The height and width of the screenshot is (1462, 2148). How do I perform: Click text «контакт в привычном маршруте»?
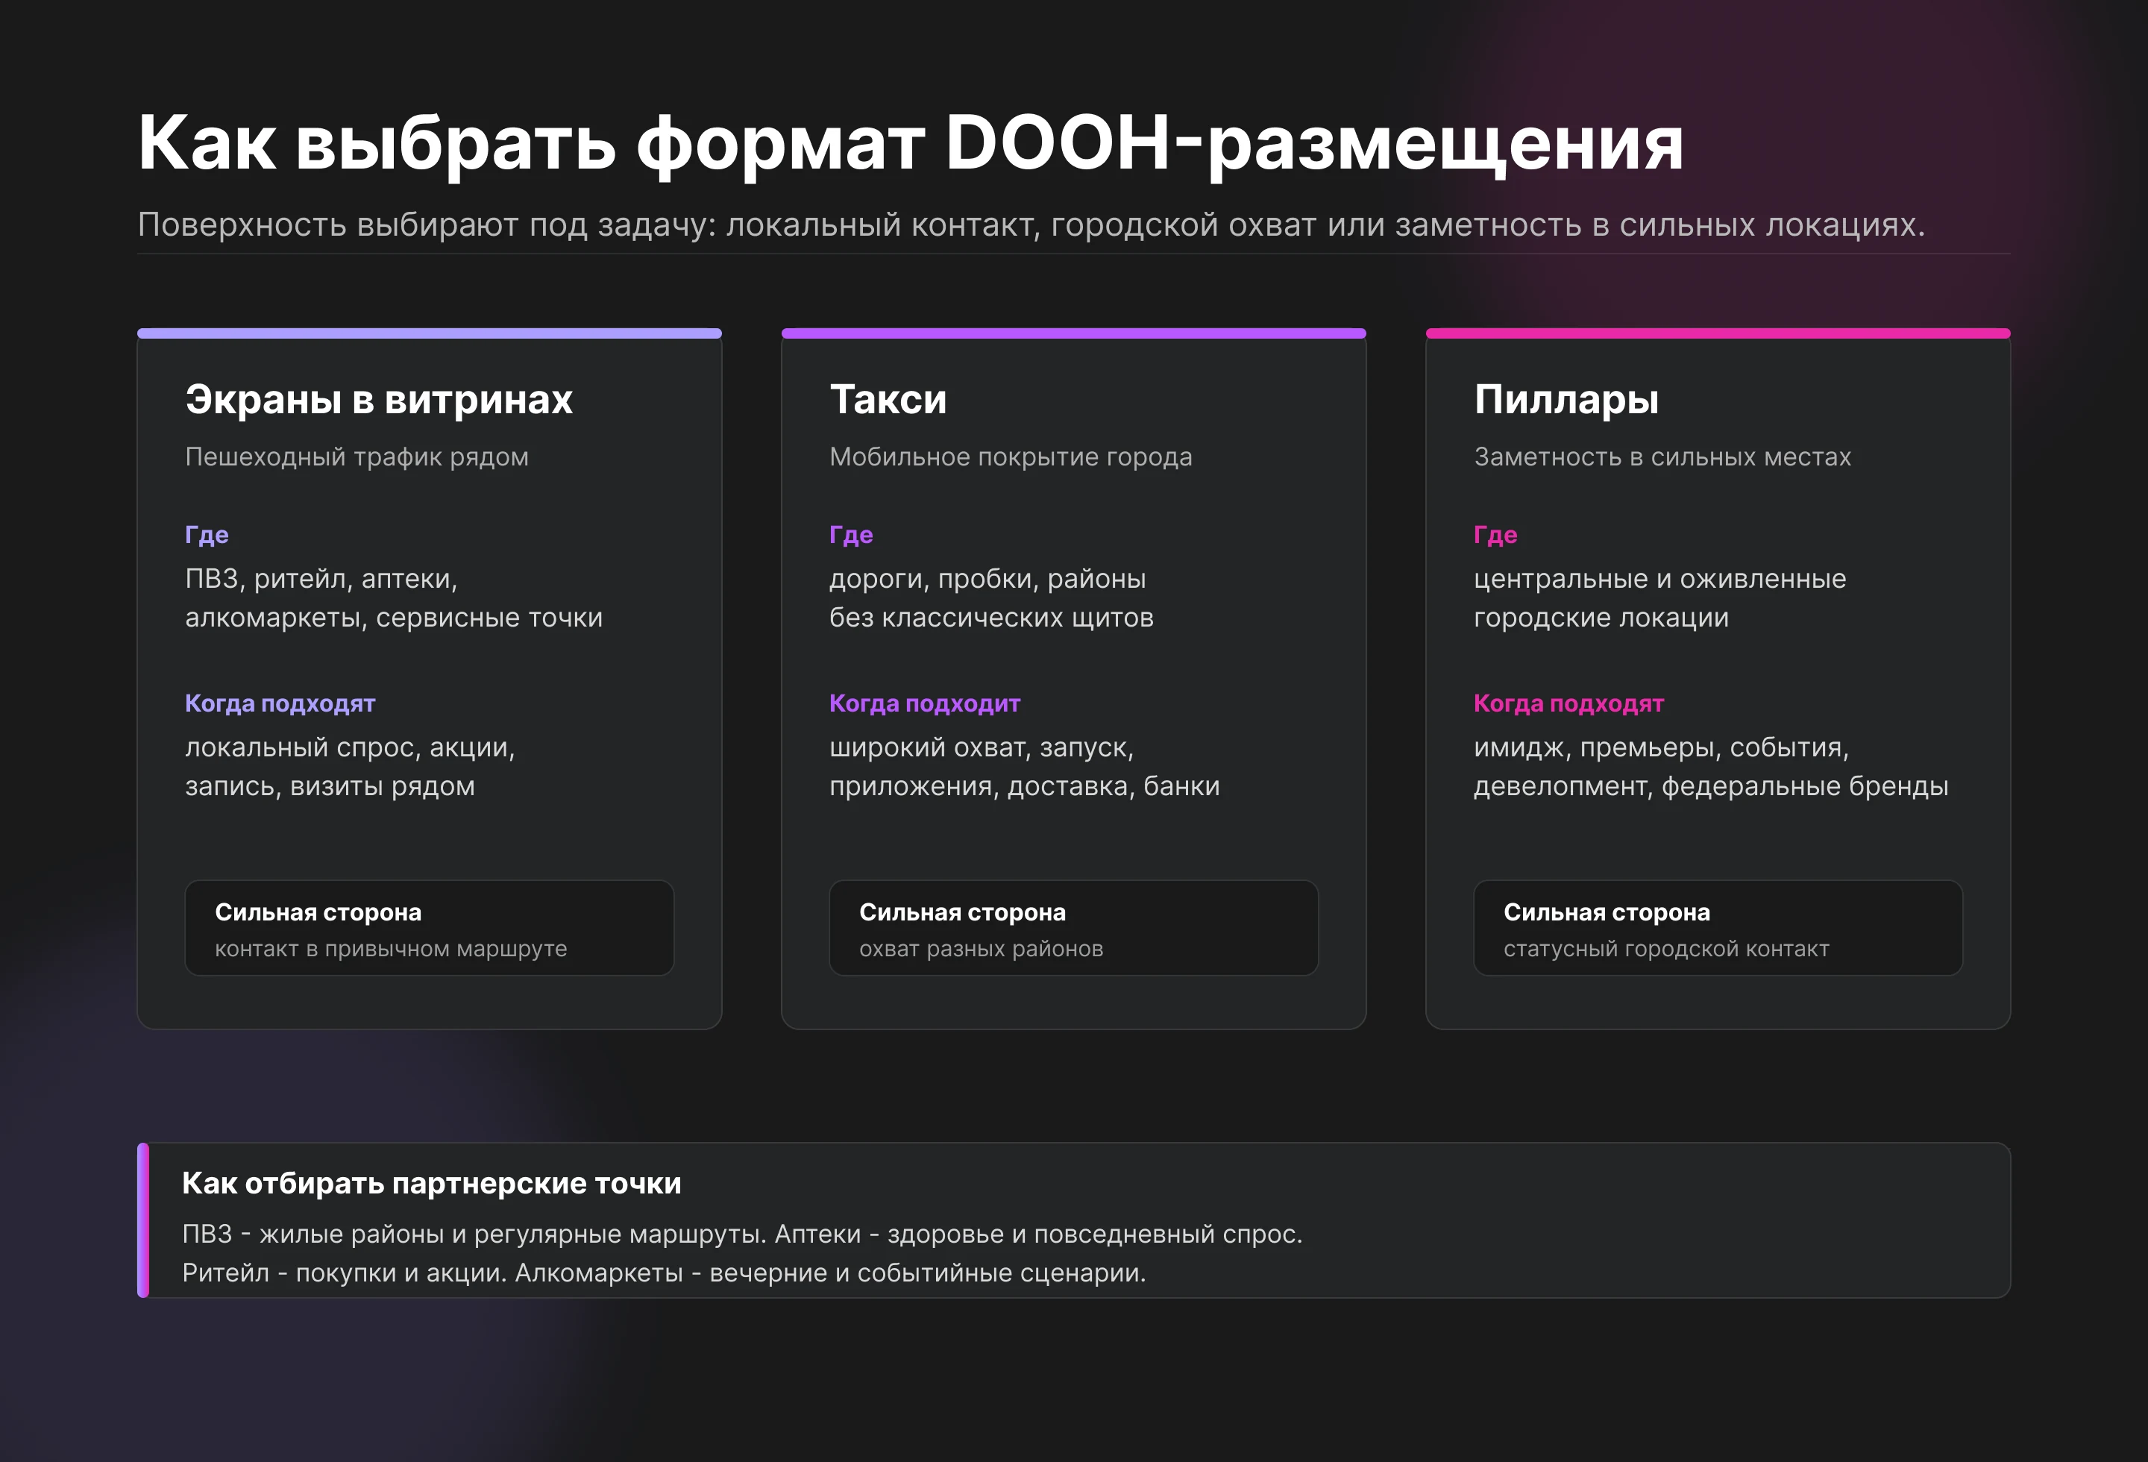(x=391, y=949)
